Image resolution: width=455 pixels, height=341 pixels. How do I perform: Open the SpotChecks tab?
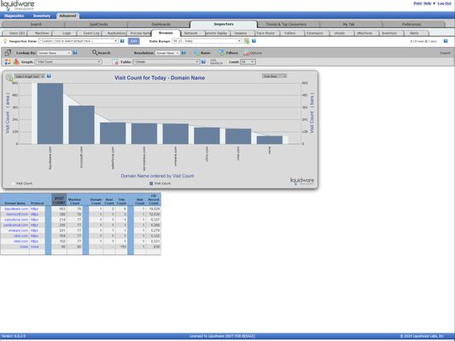99,25
